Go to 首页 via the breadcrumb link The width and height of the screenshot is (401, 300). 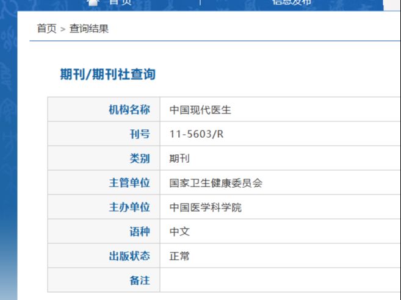(46, 29)
